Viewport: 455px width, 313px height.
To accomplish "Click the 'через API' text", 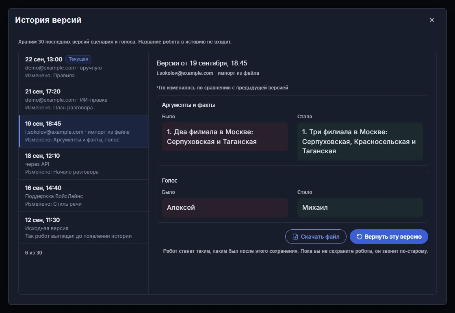I will point(37,164).
